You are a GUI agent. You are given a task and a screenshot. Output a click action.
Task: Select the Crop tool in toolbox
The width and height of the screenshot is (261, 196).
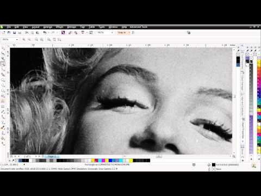point(3,59)
